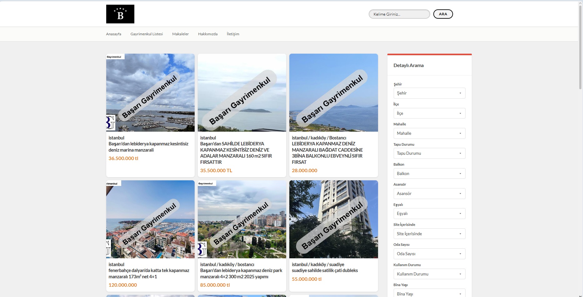The width and height of the screenshot is (583, 297).
Task: Click 'istanbul / kadıköy / suadiye' location text
Action: pos(318,265)
